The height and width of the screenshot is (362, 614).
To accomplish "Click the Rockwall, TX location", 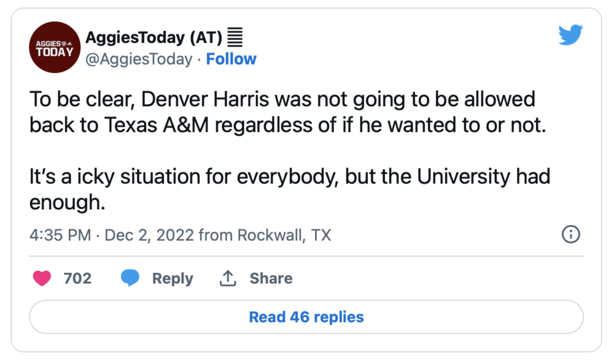I will tap(284, 235).
